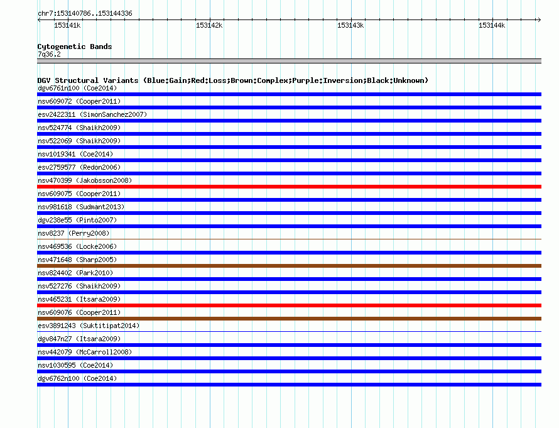Click the dgv6761n100 (Coe2014) variant label
559x428 pixels.
[x=77, y=88]
